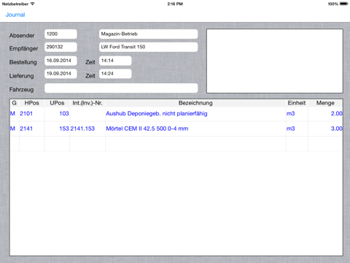Go back to Journal
350x263 pixels.
15,15
